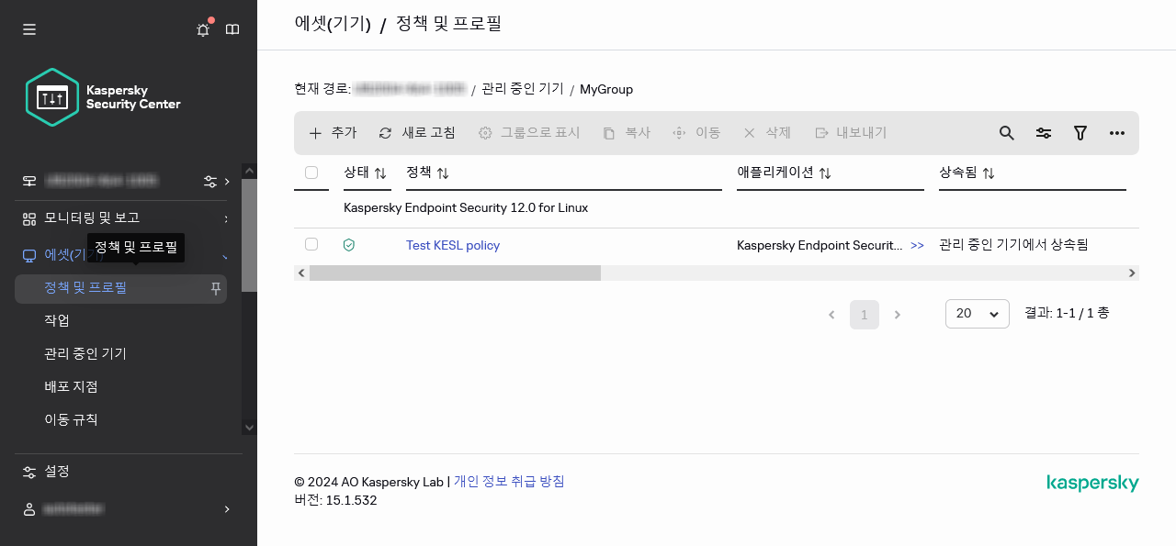Open the column settings sliders icon
This screenshot has height=546, width=1176.
(1044, 133)
